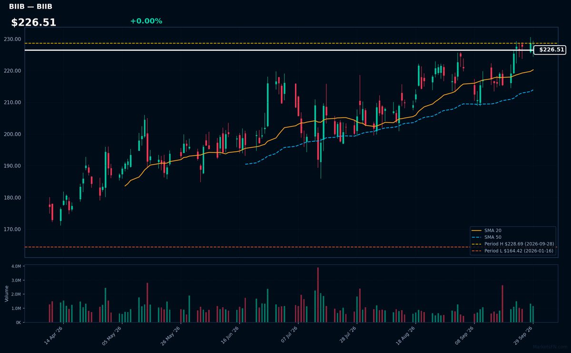571x353 pixels.
Task: Click the +0.00% change indicator
Action: (x=146, y=21)
